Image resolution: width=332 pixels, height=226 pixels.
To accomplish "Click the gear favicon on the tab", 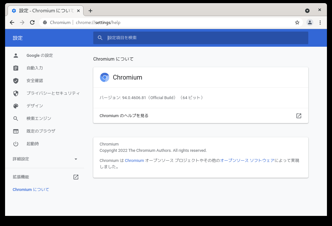I will [14, 11].
